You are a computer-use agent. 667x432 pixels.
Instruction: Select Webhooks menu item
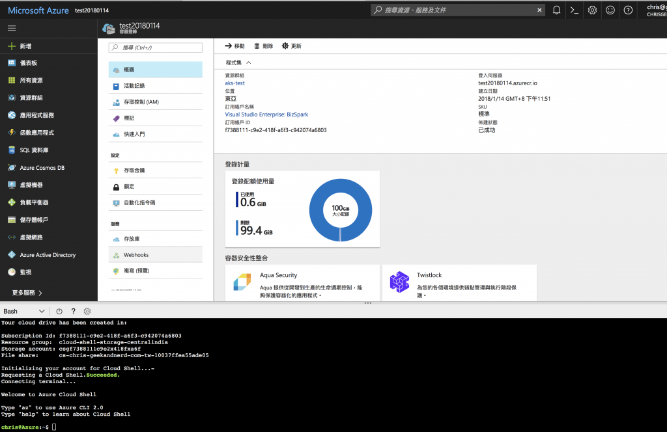[x=155, y=255]
